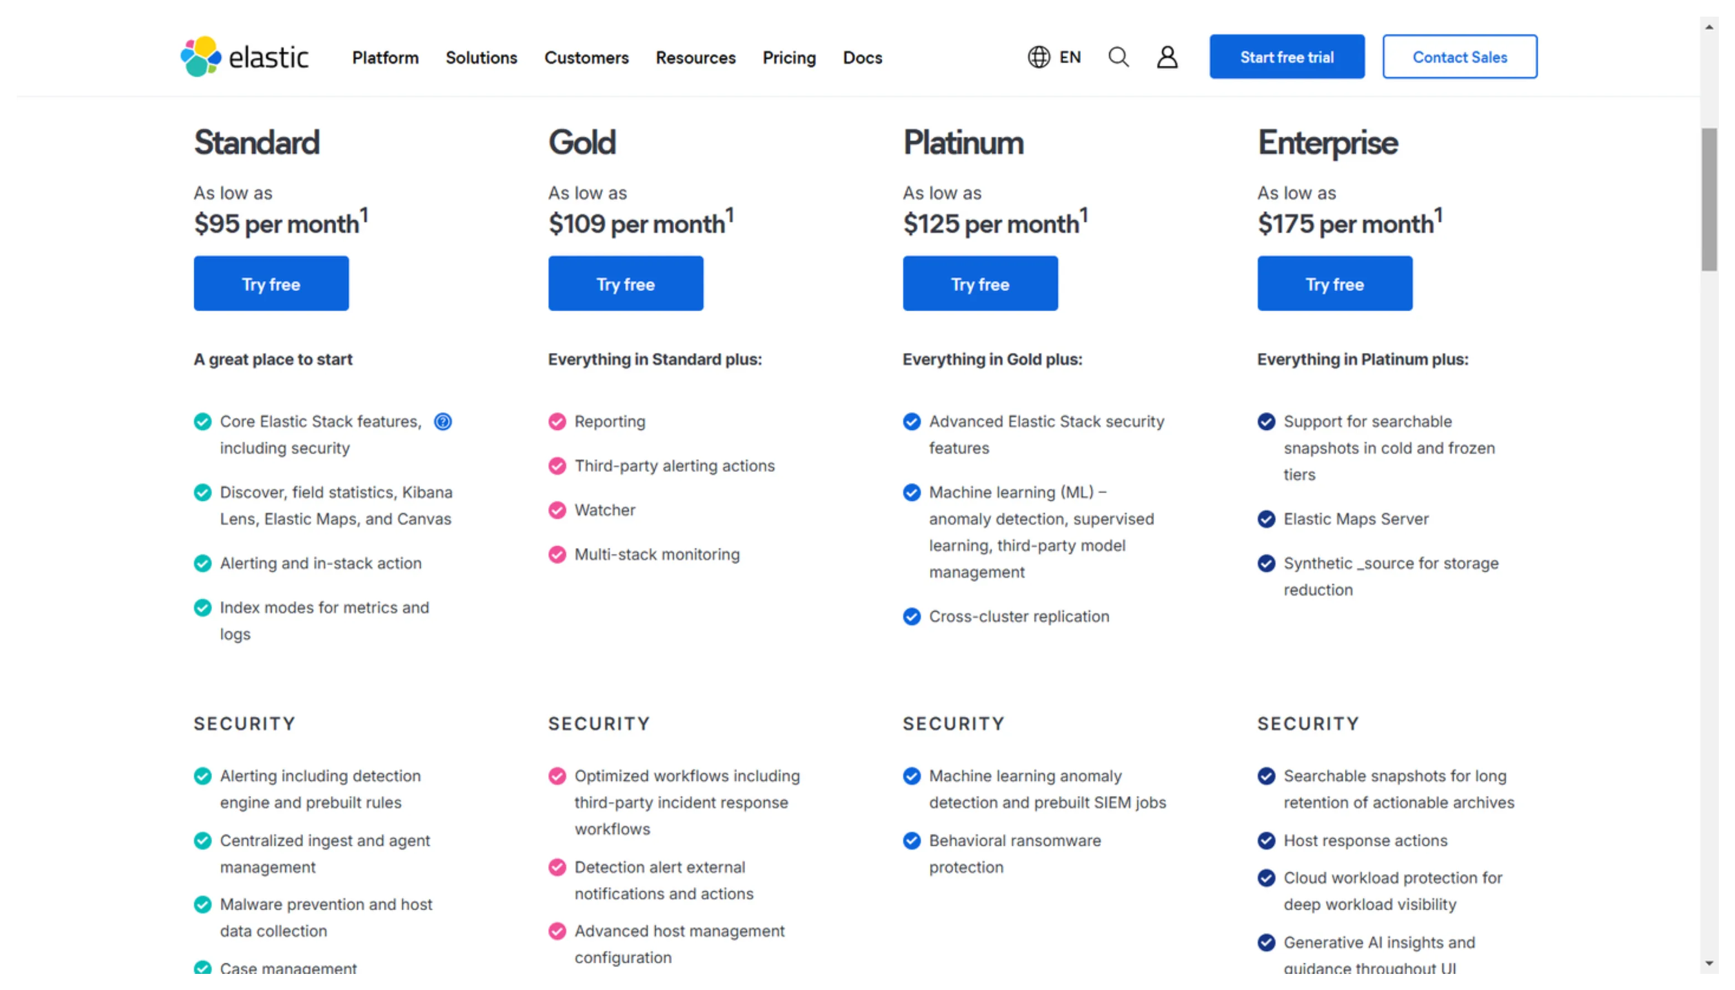This screenshot has height=990, width=1735.
Task: Click the check beside Advanced Elastic Stack security
Action: pos(912,422)
